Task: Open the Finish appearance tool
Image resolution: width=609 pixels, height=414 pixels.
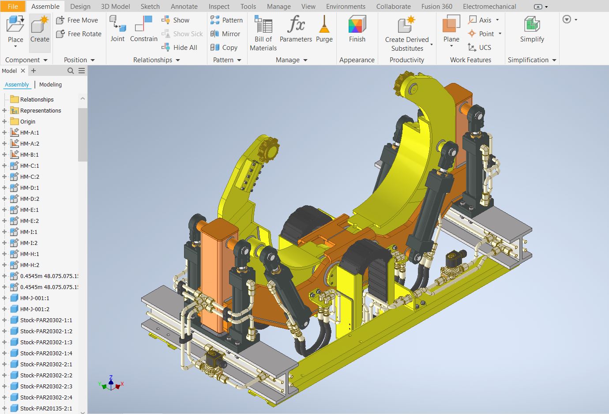Action: tap(357, 29)
